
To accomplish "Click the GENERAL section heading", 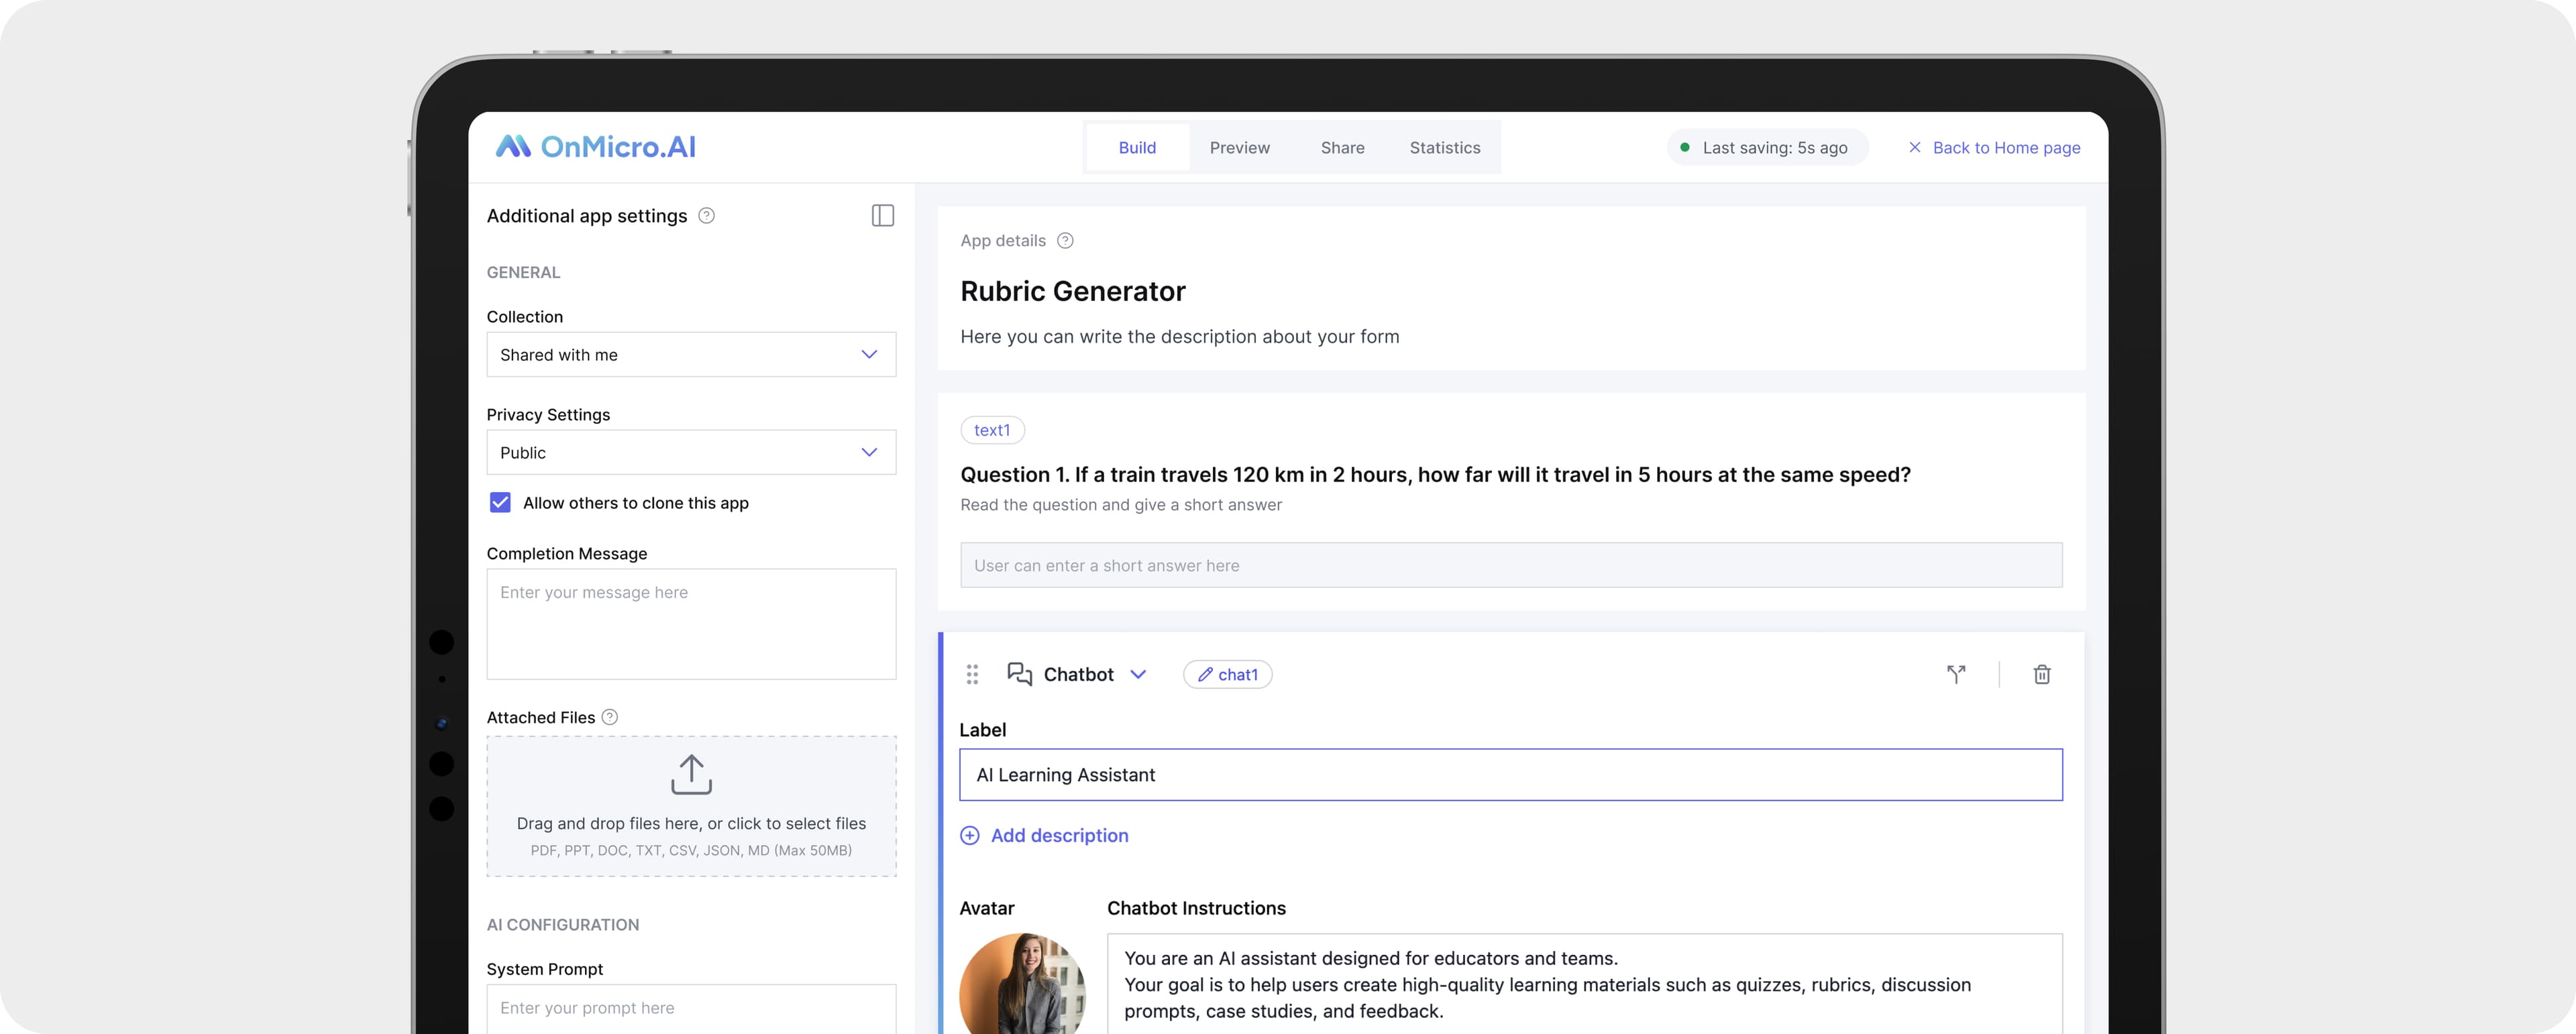I will 523,273.
